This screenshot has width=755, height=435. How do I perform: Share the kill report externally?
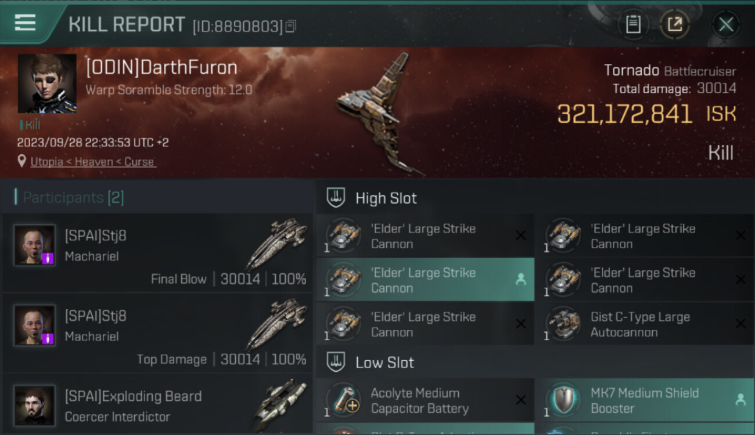pyautogui.click(x=674, y=24)
